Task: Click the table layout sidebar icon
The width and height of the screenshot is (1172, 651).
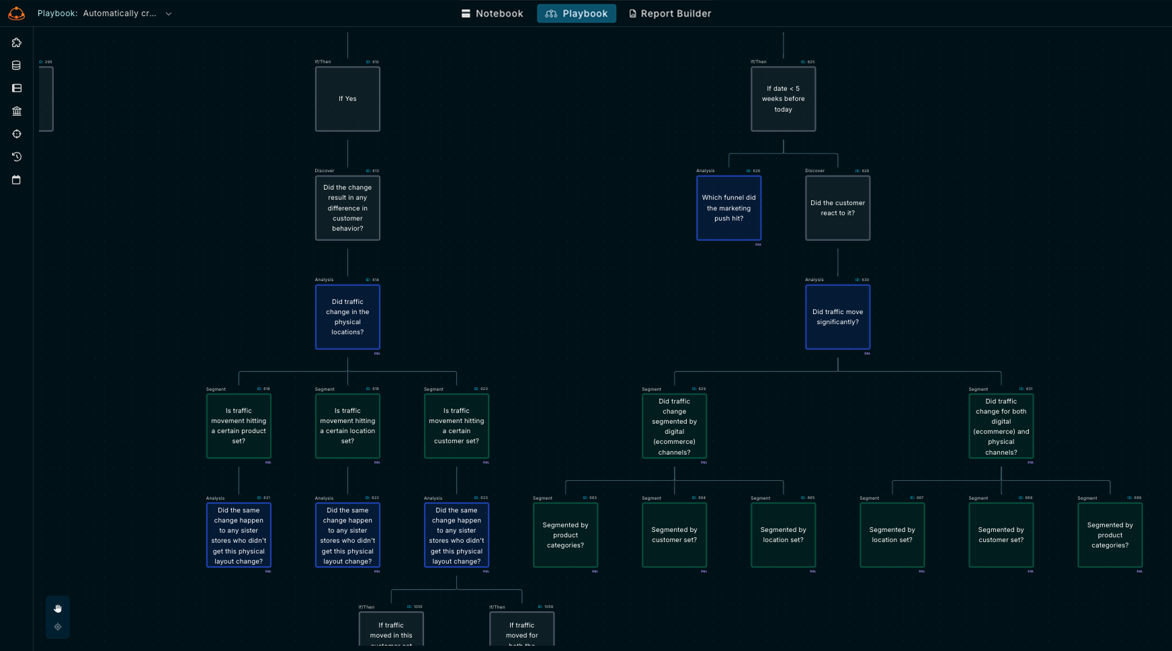Action: 17,88
